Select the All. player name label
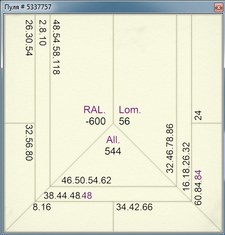 (113, 140)
